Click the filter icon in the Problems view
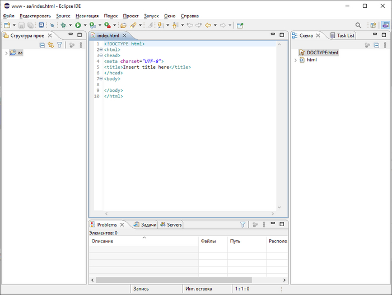 (243, 224)
